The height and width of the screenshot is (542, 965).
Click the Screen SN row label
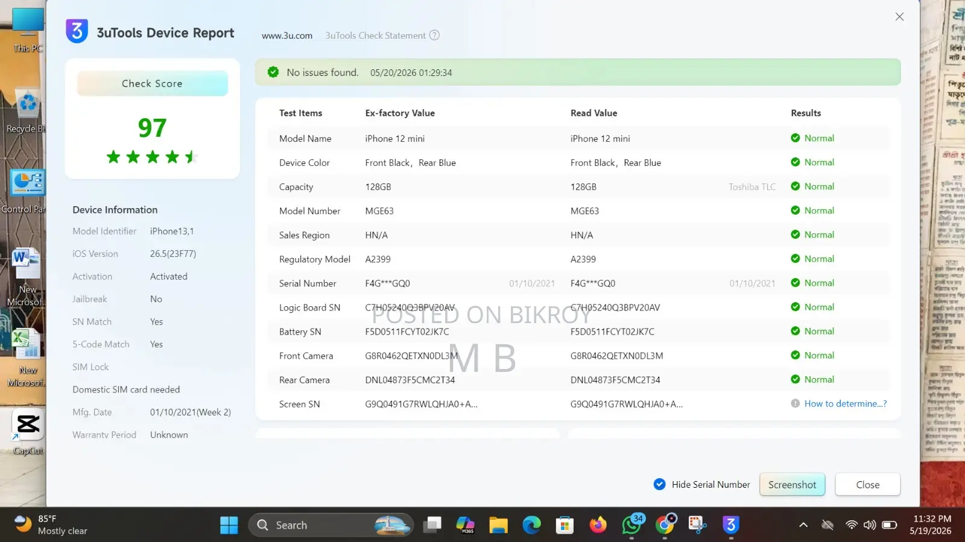tap(300, 404)
